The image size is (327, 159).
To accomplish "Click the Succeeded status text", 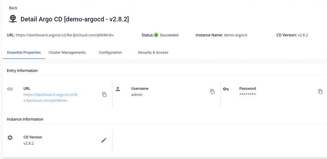I will click(x=169, y=35).
